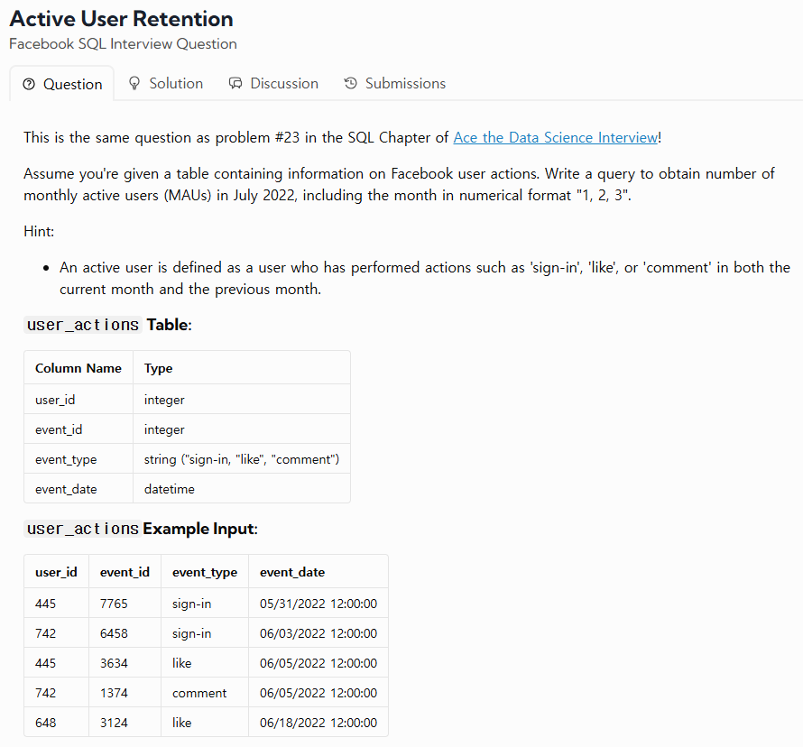Click the 'Hint:' label
This screenshot has width=803, height=747.
pyautogui.click(x=39, y=232)
